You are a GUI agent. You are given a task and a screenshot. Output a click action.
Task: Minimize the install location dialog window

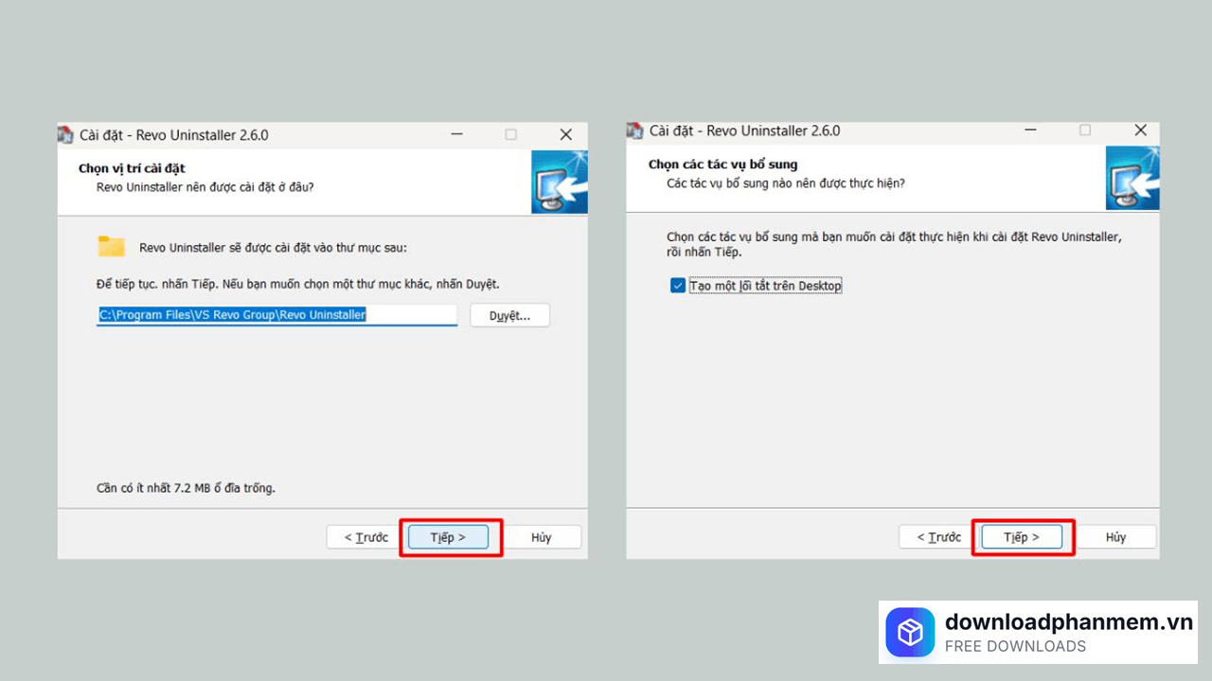(455, 135)
